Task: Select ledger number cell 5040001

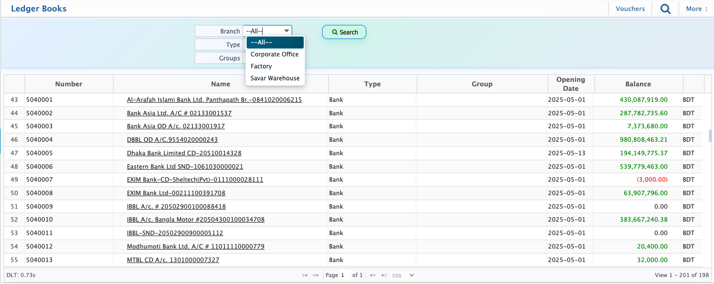Action: (x=69, y=100)
